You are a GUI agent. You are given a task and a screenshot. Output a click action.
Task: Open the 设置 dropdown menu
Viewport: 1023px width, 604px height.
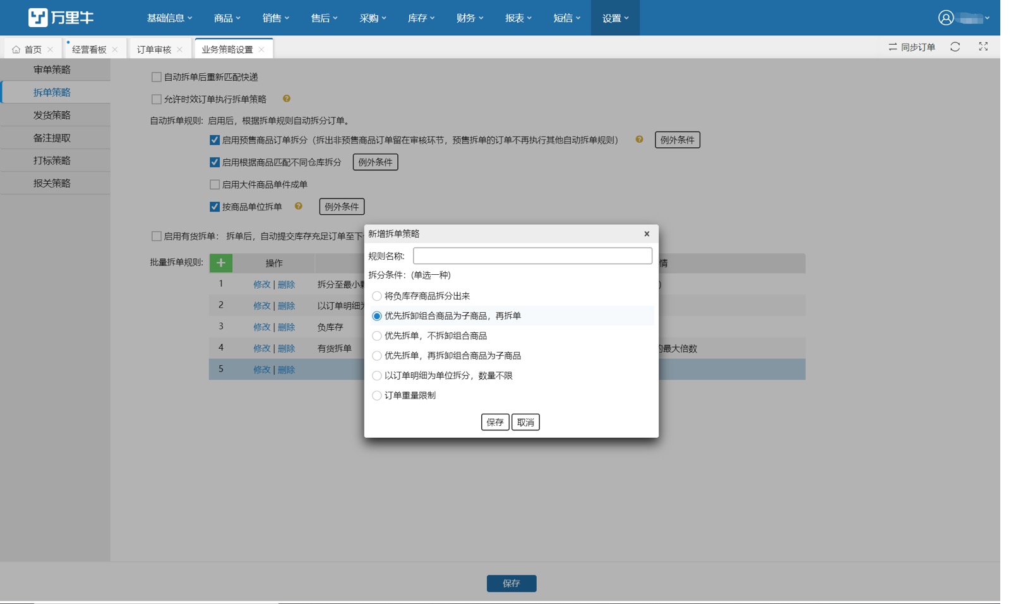(x=615, y=18)
